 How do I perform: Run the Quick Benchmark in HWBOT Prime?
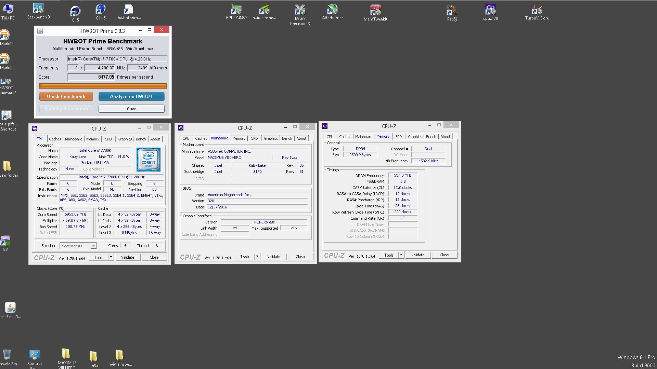coord(66,96)
